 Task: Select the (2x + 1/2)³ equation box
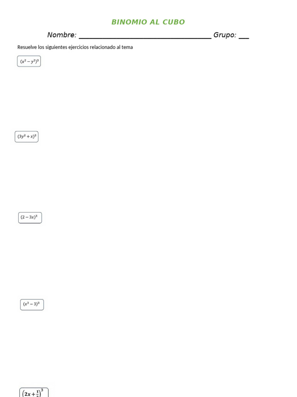click(x=34, y=392)
